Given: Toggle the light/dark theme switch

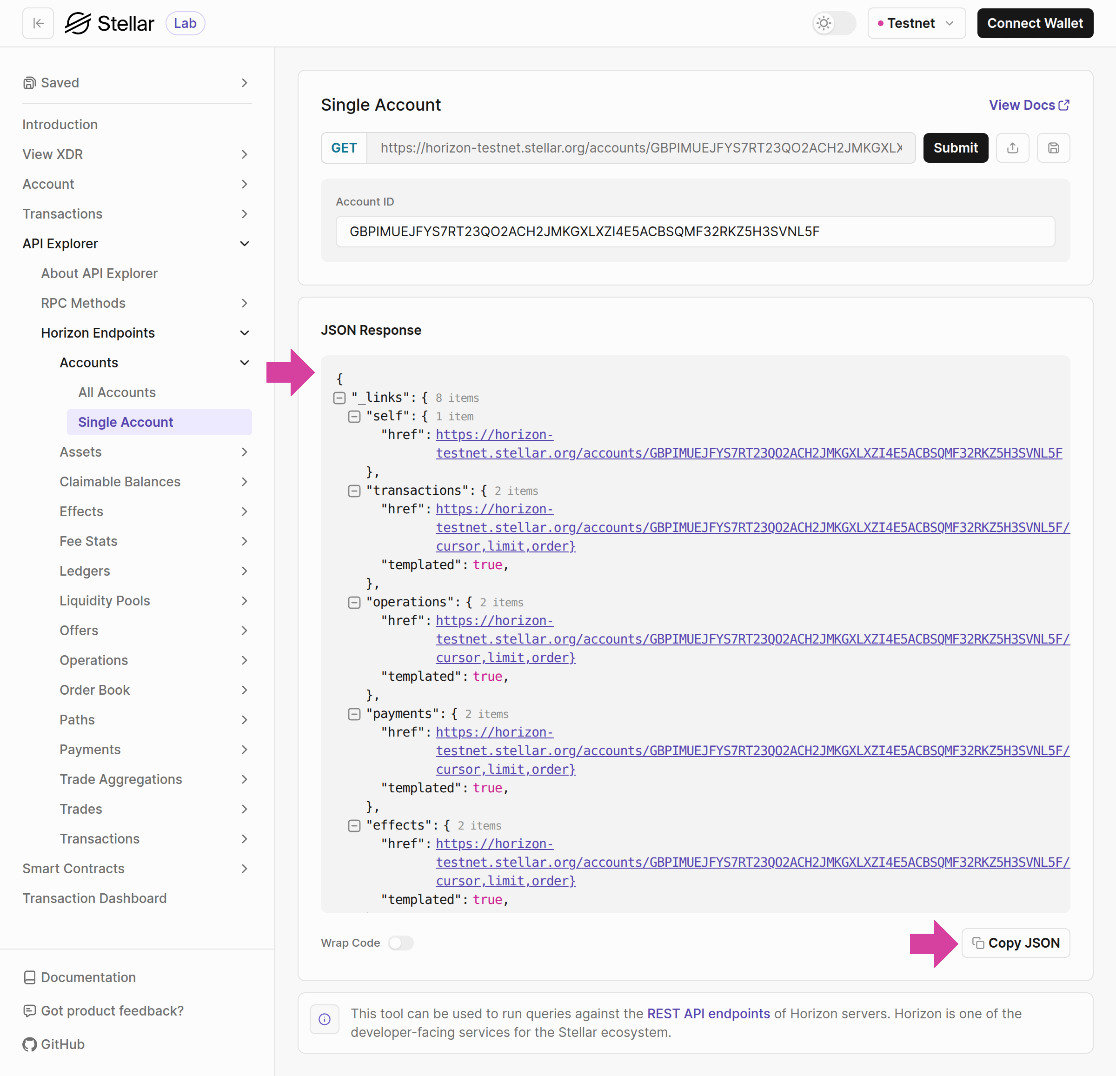Looking at the screenshot, I should click(x=834, y=23).
